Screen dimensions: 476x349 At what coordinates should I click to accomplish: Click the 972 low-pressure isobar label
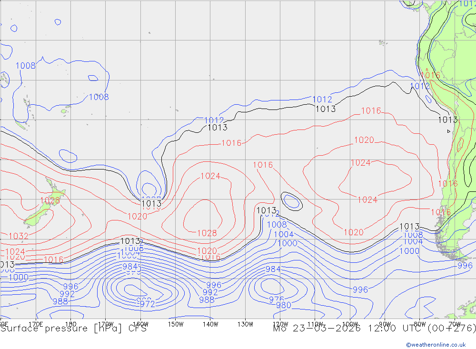147,304
